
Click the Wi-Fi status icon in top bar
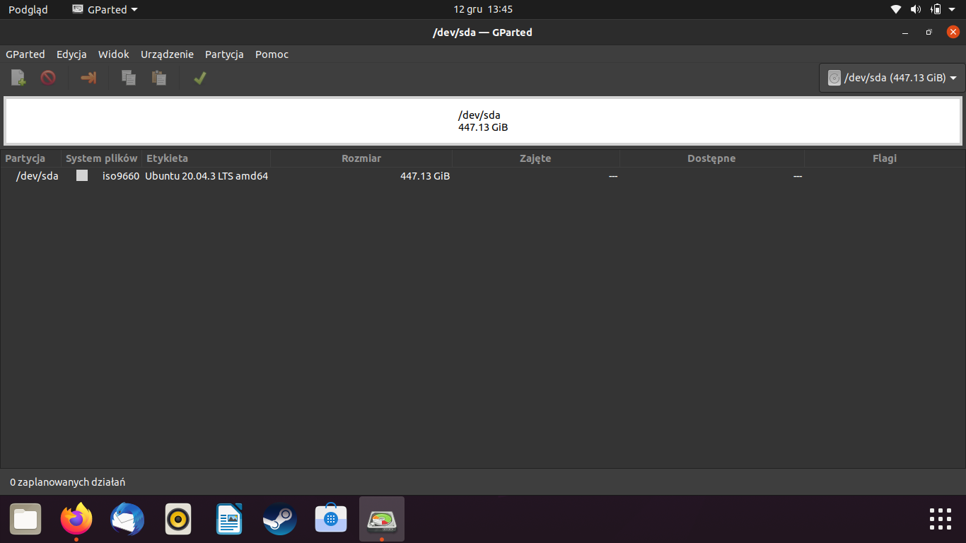(896, 9)
